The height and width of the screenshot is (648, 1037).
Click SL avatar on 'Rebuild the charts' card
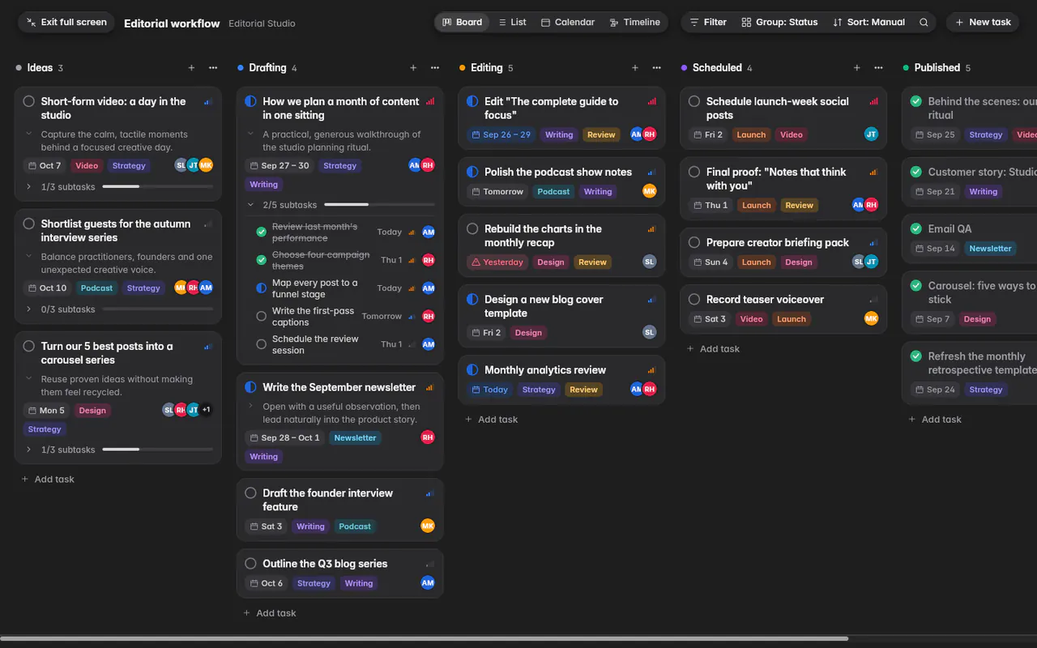click(649, 262)
